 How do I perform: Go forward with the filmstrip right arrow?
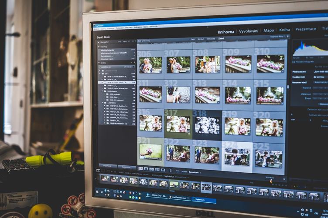(x=115, y=172)
